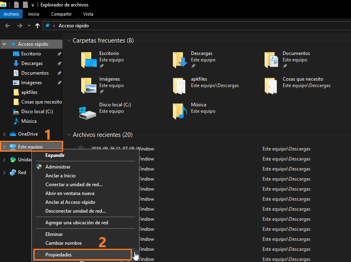Open Disco local (C:) drive icon

pos(88,111)
